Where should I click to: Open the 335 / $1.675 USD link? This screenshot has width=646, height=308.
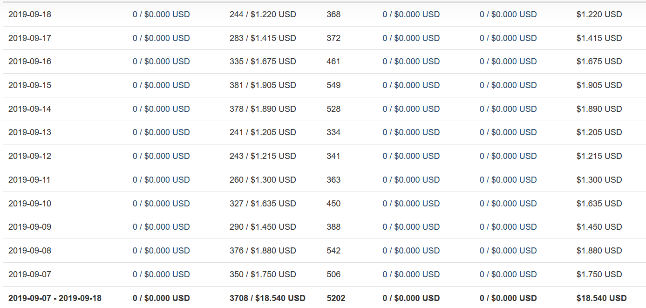263,62
